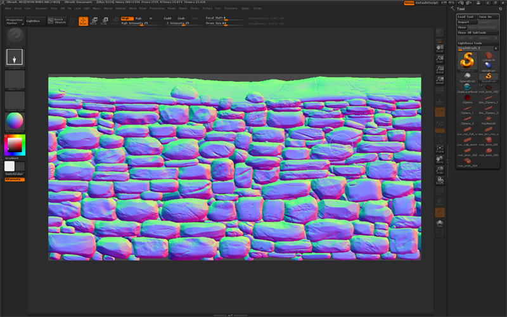Click the Zoom canvas icon
The image size is (507, 317).
(440, 58)
